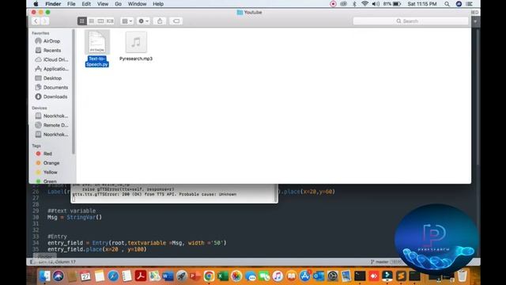Click the Pyresearch.mp3 file name
Screen dimensions: 506x285
[136, 59]
